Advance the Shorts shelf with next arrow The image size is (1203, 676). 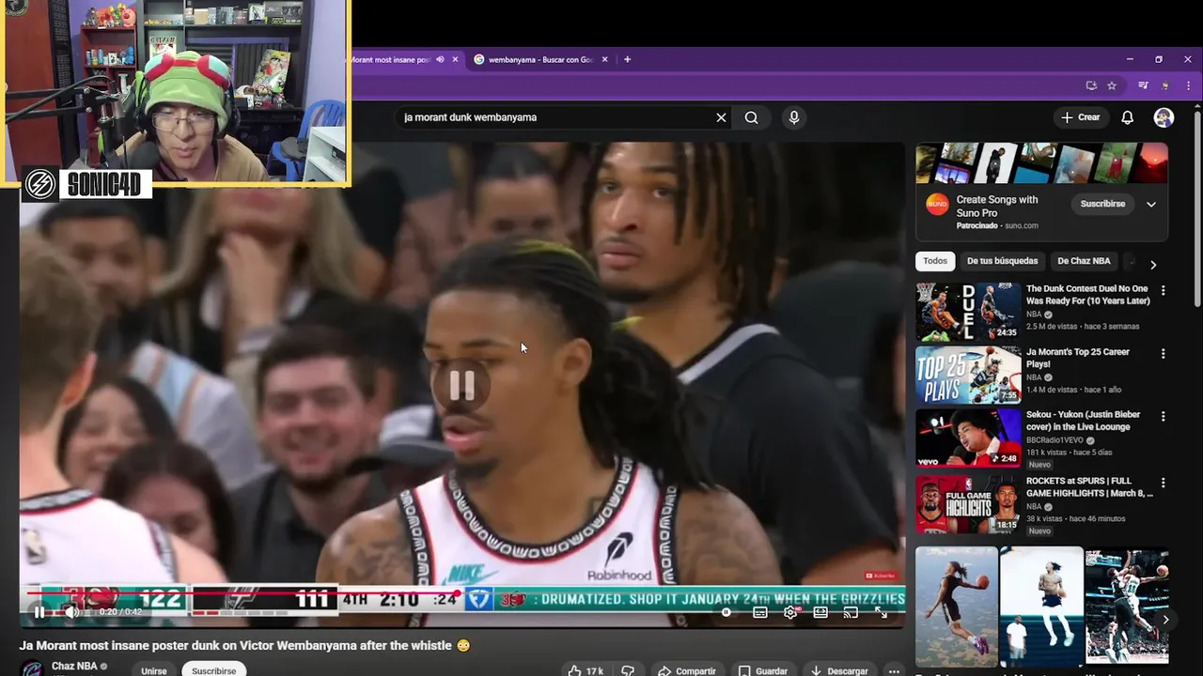pyautogui.click(x=1165, y=620)
